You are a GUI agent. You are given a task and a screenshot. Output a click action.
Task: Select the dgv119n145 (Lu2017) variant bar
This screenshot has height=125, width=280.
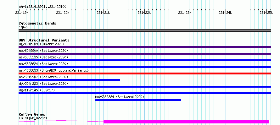(145, 93)
